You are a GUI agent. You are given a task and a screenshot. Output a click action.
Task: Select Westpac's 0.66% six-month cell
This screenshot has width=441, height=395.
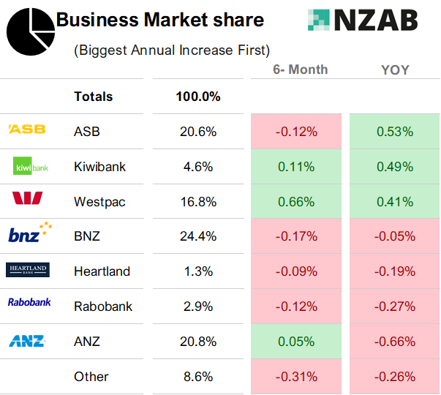tap(296, 202)
